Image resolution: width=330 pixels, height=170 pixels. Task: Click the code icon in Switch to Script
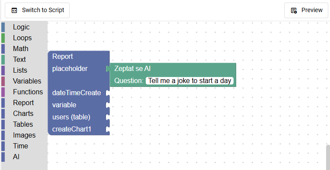click(x=14, y=10)
